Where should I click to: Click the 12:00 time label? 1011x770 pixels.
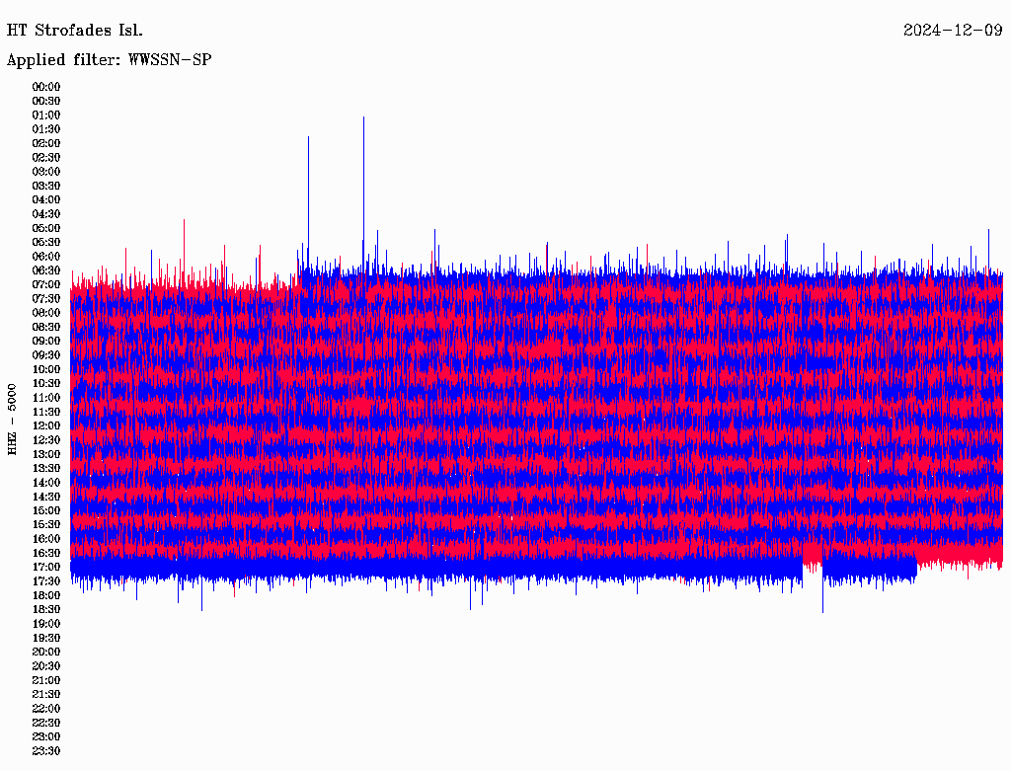pyautogui.click(x=46, y=425)
